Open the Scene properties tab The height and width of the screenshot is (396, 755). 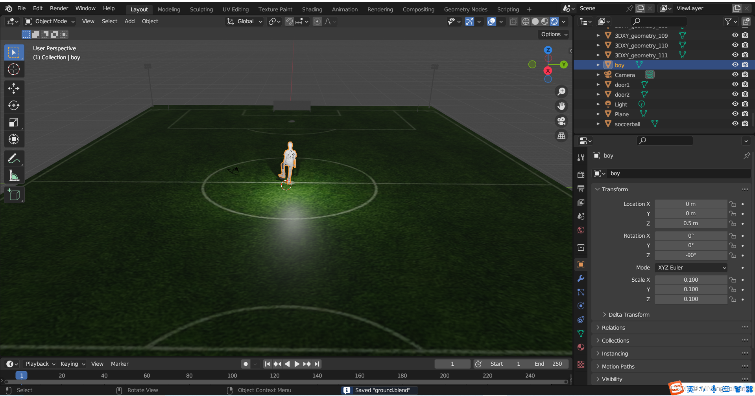tap(581, 216)
